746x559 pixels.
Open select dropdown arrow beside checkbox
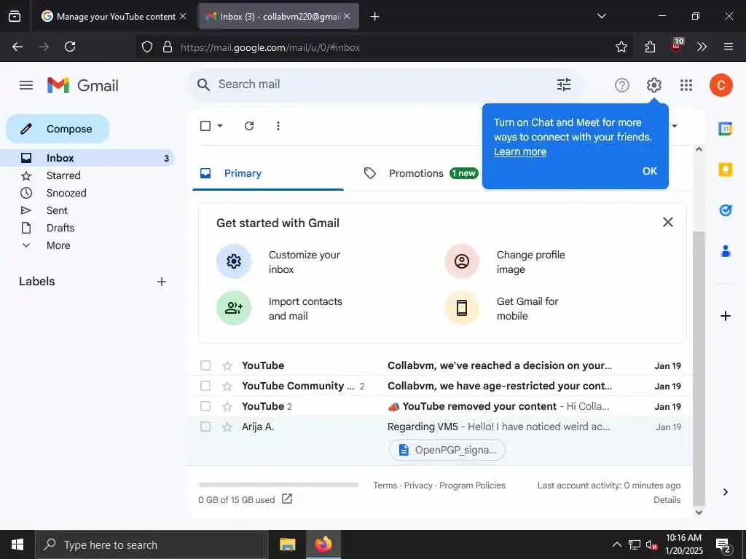tap(220, 126)
